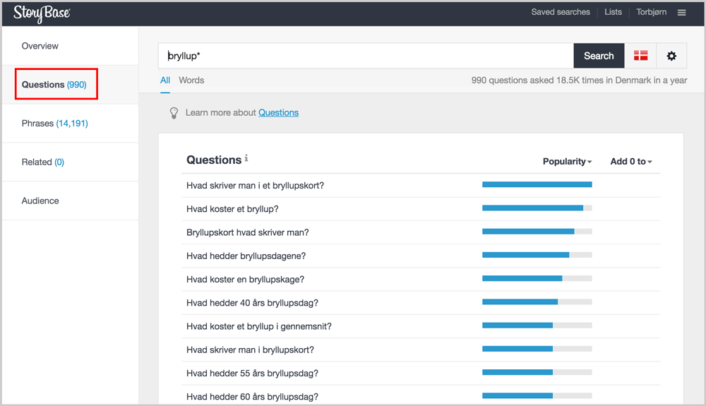
Task: Click the bryllup* search input field
Action: [x=366, y=56]
